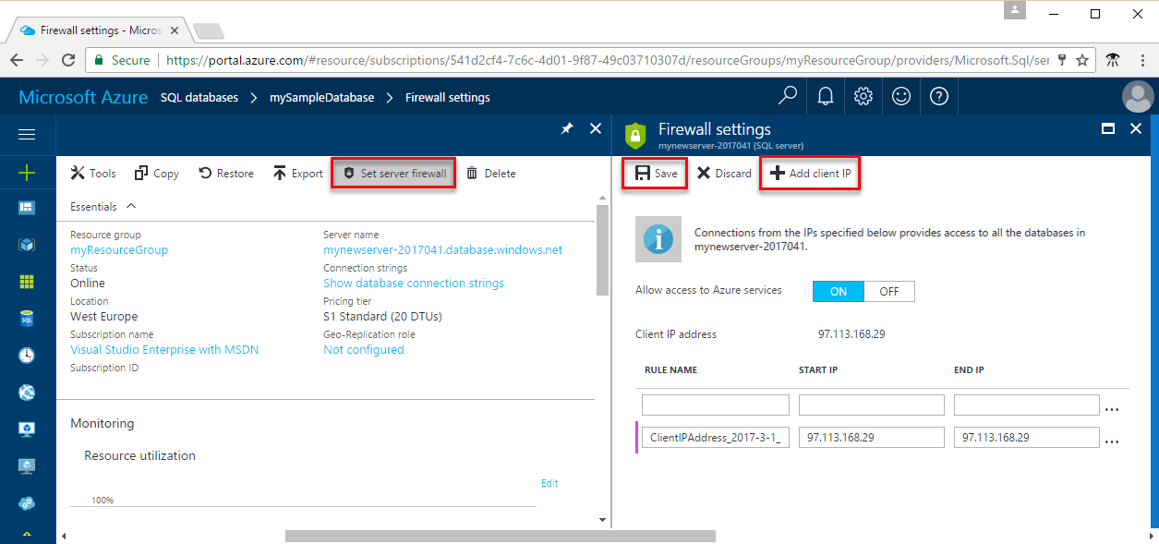Open Dashboard from the left sidebar
This screenshot has width=1159, height=544.
click(x=27, y=208)
